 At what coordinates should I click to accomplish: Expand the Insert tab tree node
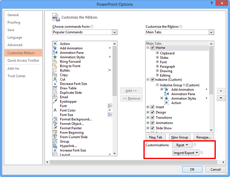point(148,107)
